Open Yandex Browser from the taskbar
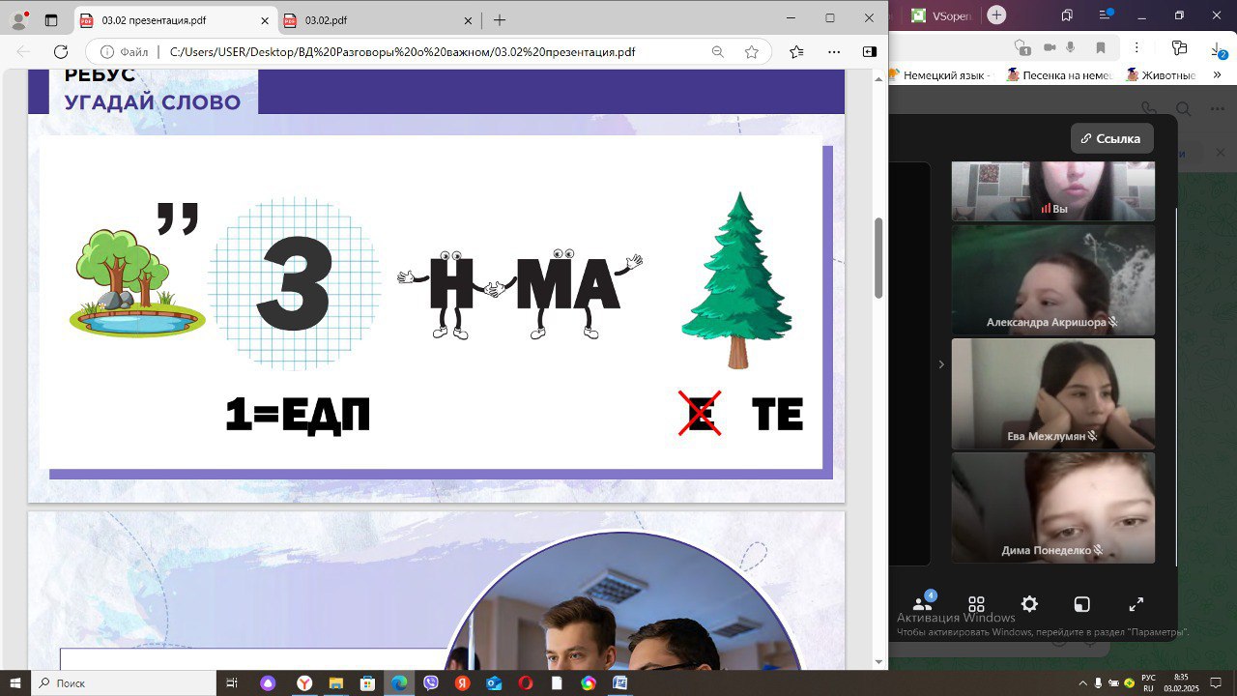Screen dimensions: 1237x696 (304, 682)
